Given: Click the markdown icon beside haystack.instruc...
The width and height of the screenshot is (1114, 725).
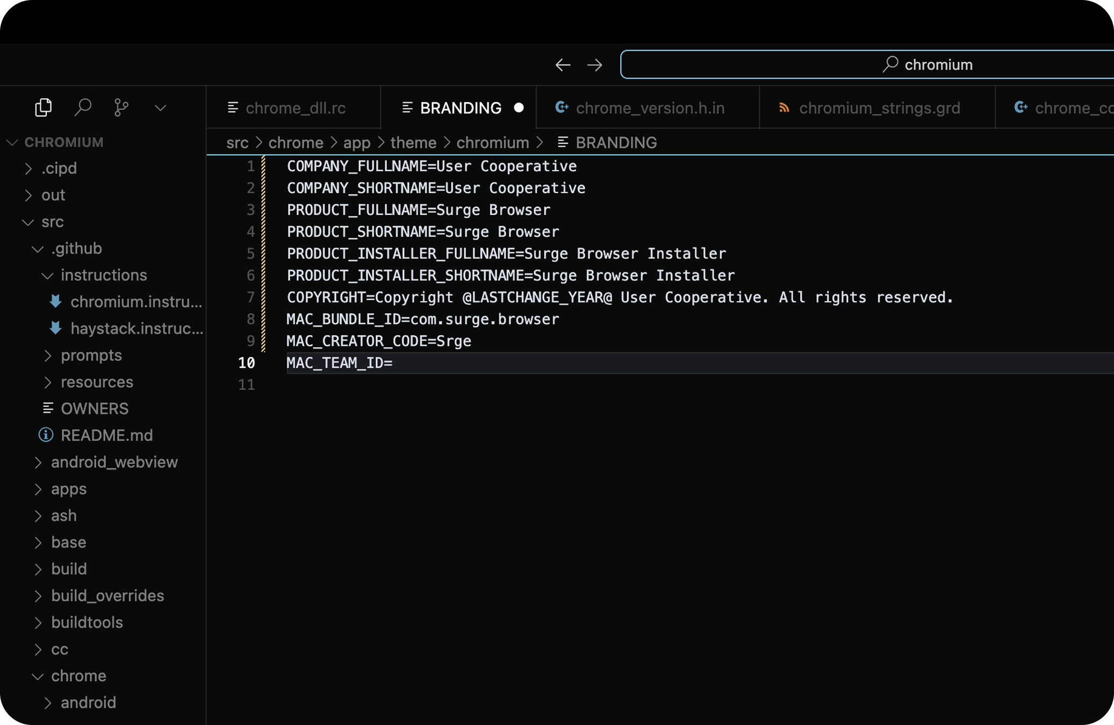Looking at the screenshot, I should (55, 328).
